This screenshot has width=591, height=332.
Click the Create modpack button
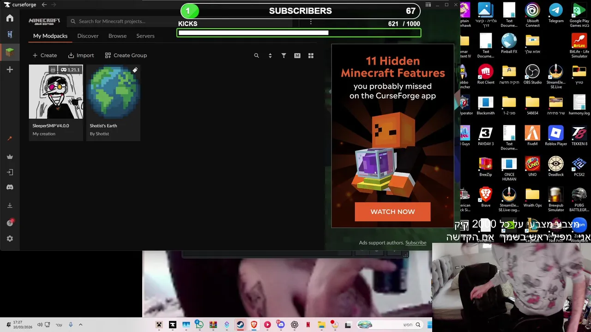pyautogui.click(x=45, y=55)
